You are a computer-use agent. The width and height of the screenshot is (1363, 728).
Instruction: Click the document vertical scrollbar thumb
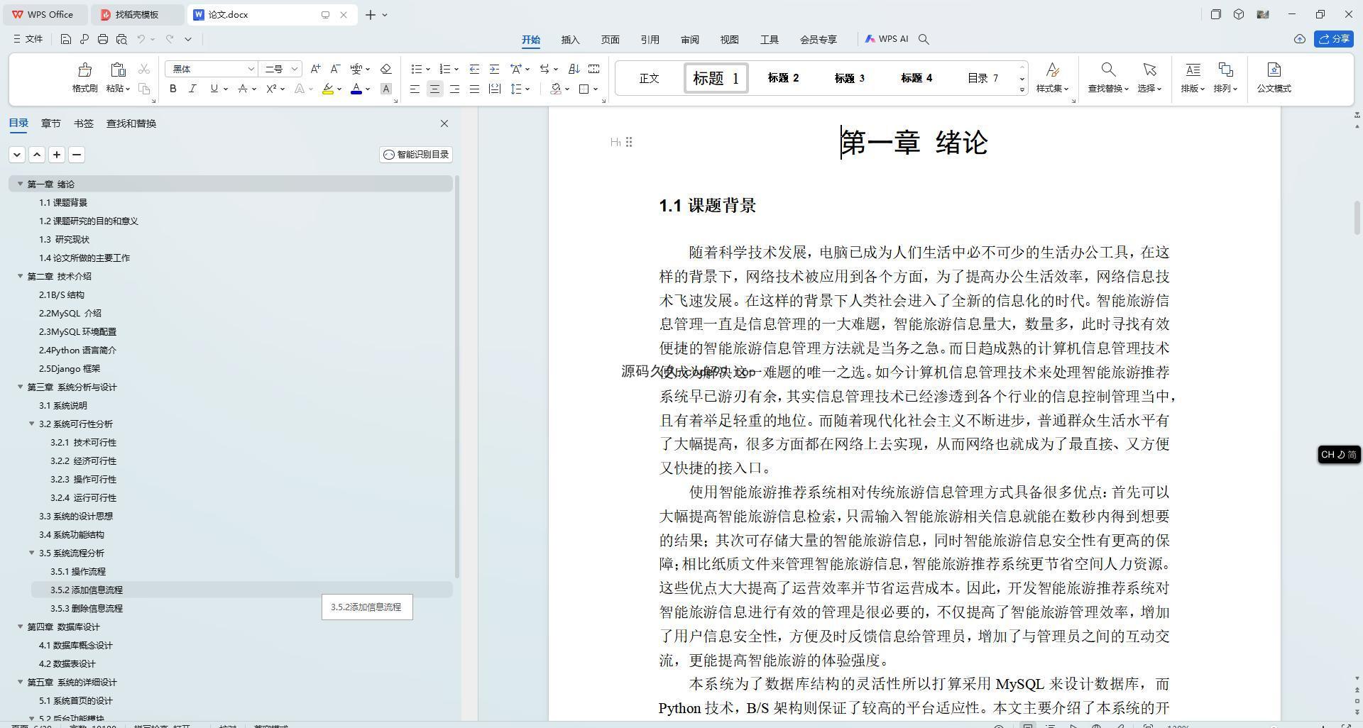[x=1357, y=218]
